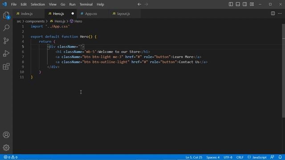Image resolution: width=285 pixels, height=160 pixels.
Task: Open the Run menu
Action: coord(72,4)
